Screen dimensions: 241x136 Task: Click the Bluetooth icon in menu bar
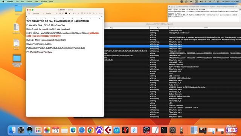pyautogui.click(x=206, y=2)
